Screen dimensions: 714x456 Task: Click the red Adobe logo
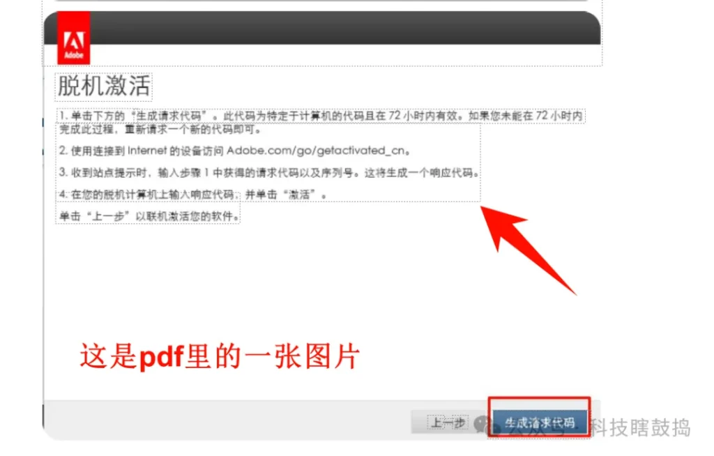(x=73, y=38)
